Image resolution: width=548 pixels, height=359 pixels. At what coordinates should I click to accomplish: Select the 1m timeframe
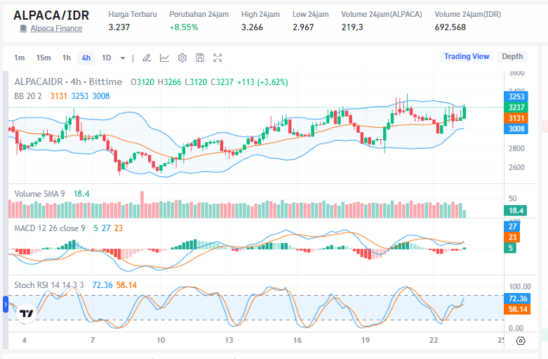[x=19, y=58]
